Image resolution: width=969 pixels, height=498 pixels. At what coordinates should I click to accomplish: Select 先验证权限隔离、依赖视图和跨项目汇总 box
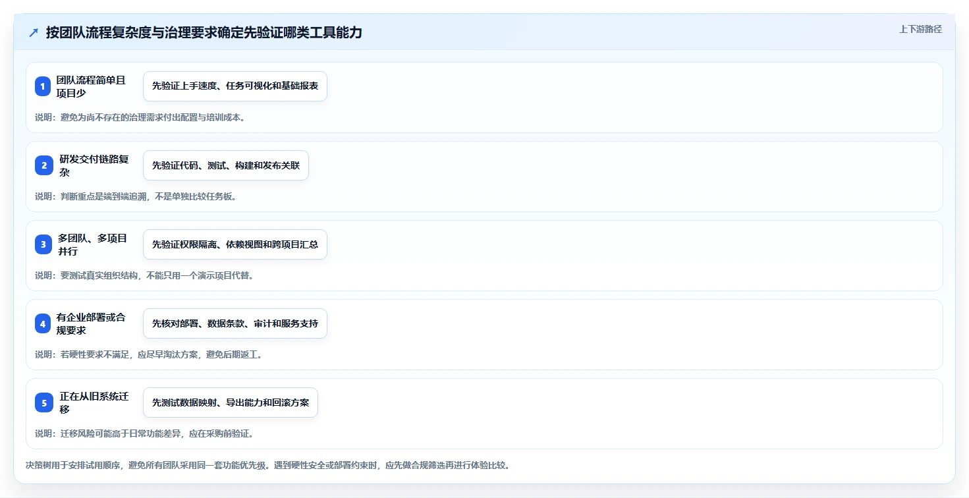(x=235, y=244)
